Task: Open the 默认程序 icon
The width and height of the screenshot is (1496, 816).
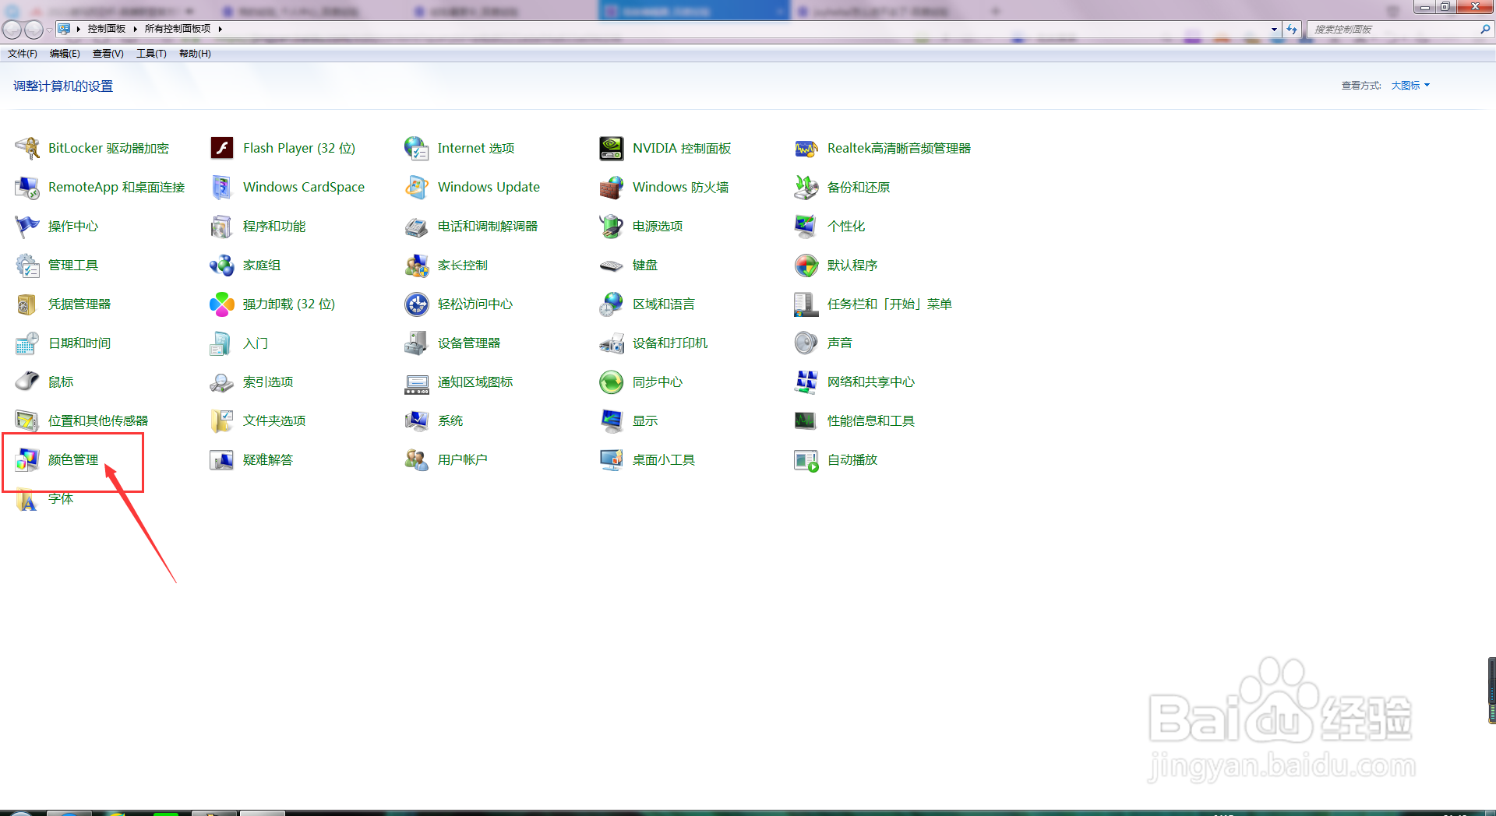Action: 806,265
